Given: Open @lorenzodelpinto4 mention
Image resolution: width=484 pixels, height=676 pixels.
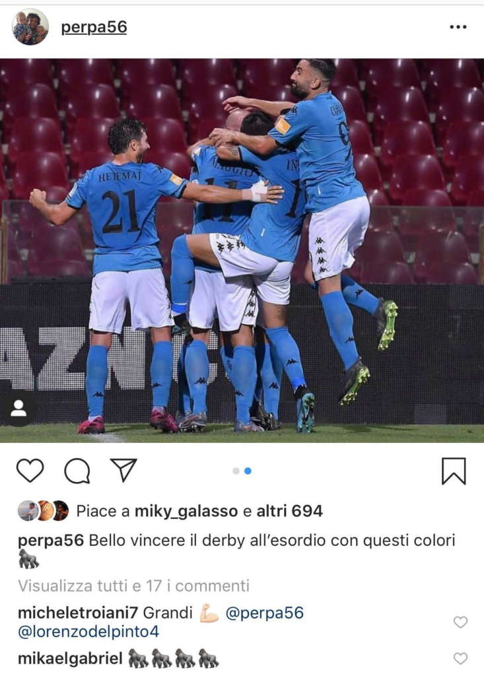Looking at the screenshot, I should (x=88, y=632).
